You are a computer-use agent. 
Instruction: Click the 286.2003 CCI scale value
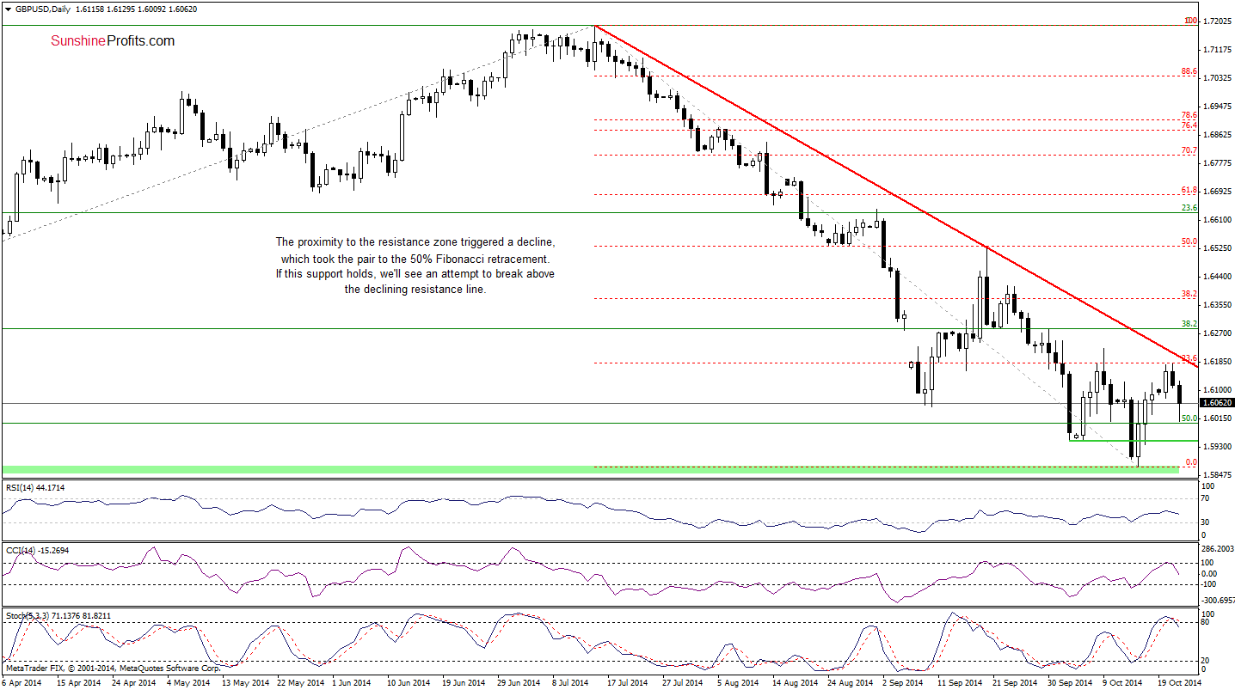coord(1220,547)
